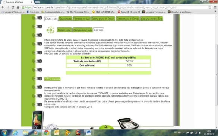Open the CELE MAI BUNE BA... bookmark

pyautogui.click(x=104, y=12)
